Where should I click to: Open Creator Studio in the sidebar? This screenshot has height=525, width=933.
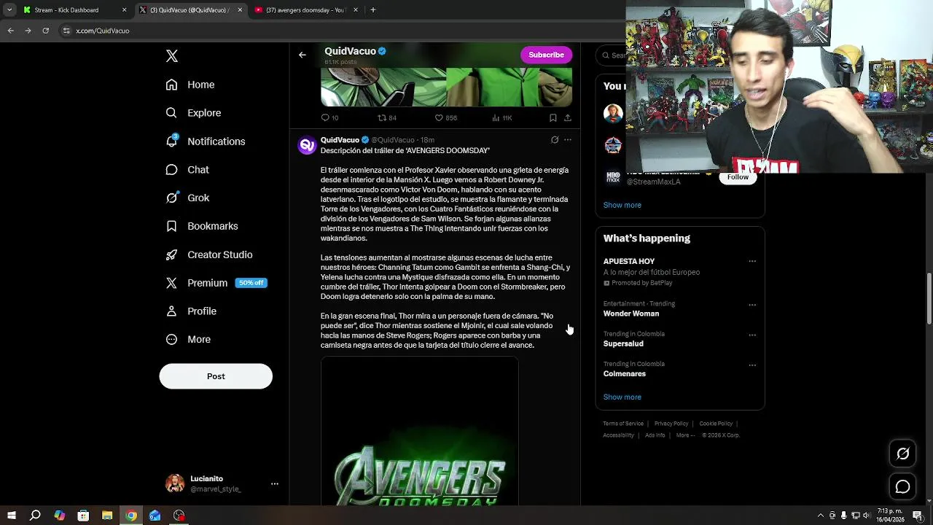[x=209, y=254]
